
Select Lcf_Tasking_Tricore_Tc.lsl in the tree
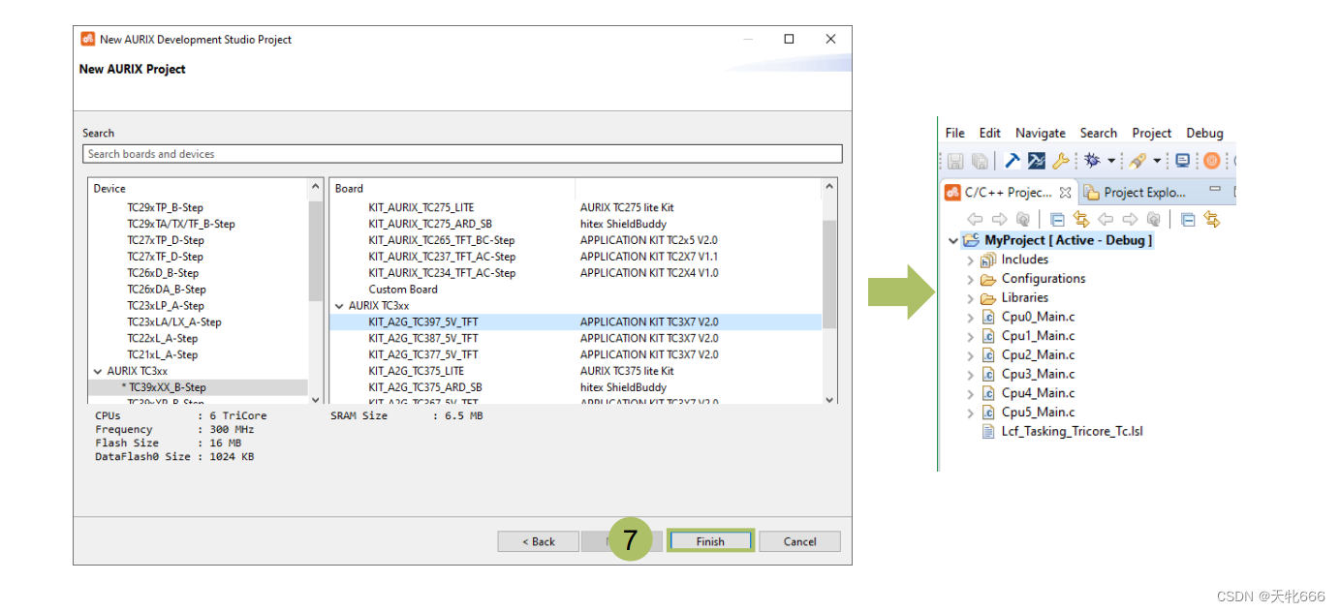click(x=1072, y=432)
